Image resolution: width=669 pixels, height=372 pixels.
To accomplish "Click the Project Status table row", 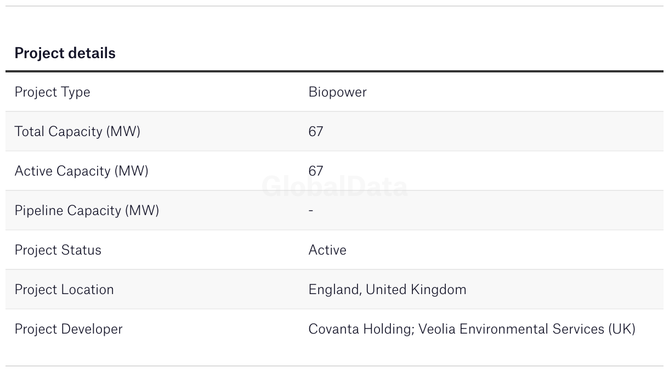I will [x=334, y=250].
